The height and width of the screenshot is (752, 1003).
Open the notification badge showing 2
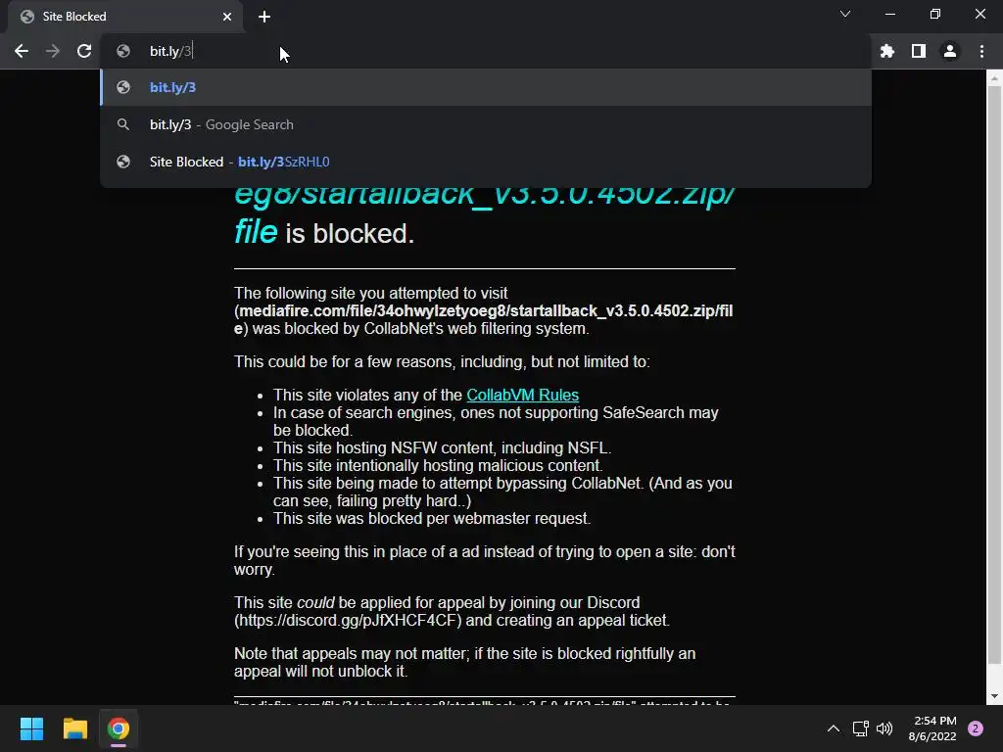[x=976, y=728]
